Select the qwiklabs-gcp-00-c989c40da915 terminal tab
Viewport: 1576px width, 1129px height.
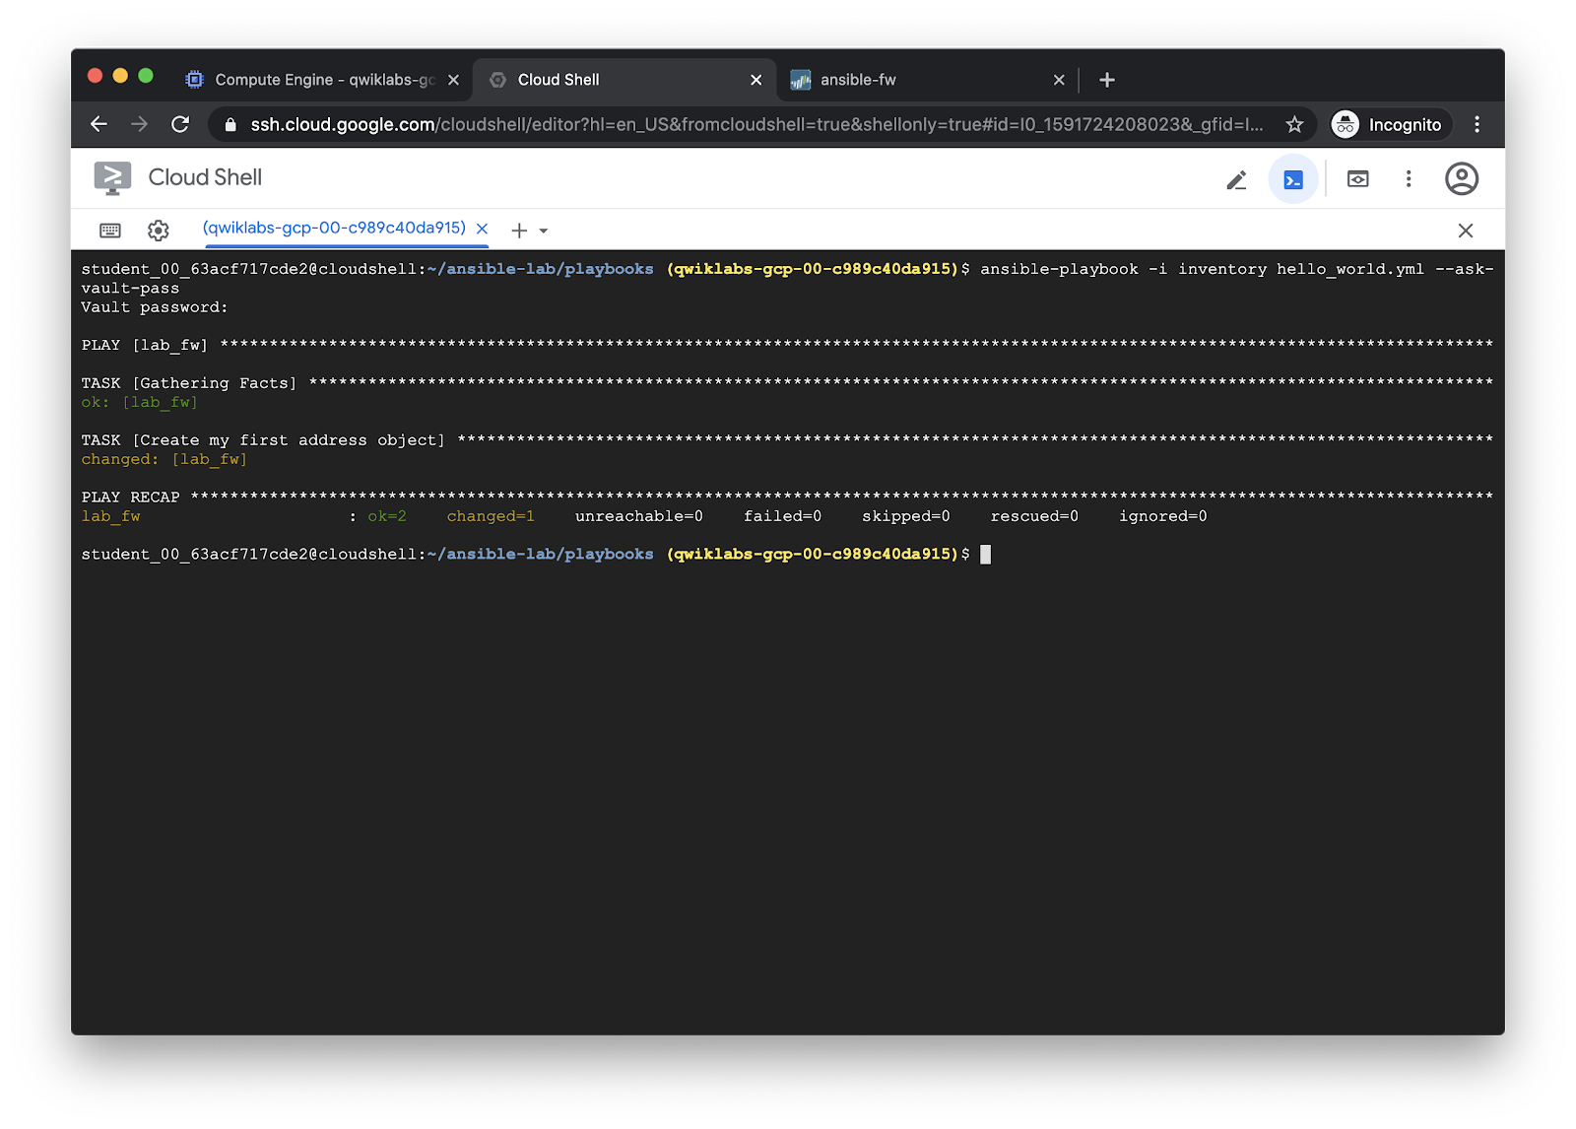tap(334, 228)
